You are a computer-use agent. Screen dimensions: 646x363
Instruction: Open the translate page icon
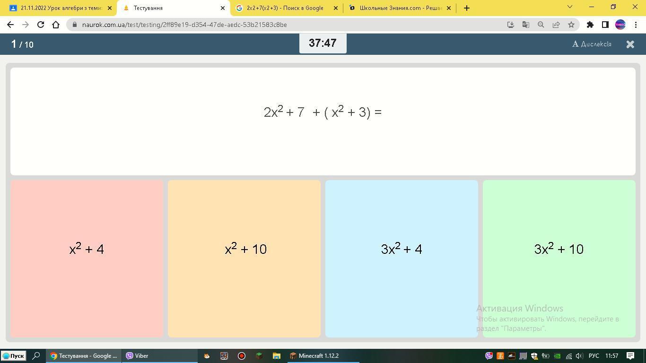525,25
